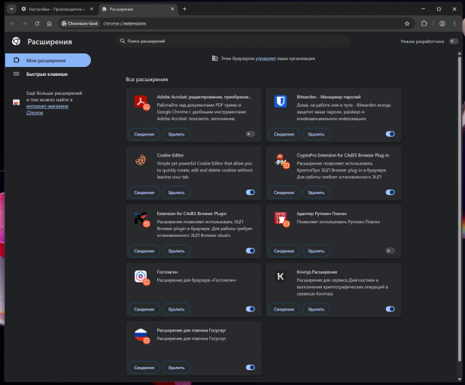This screenshot has width=465, height=385.
Task: Open the управляет organization link
Action: point(266,59)
